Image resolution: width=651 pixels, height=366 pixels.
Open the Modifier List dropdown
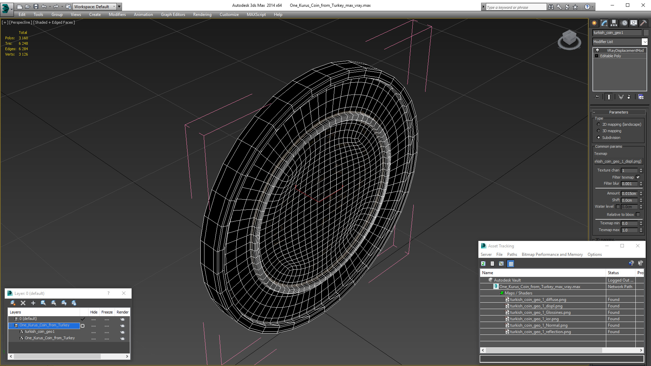(645, 42)
